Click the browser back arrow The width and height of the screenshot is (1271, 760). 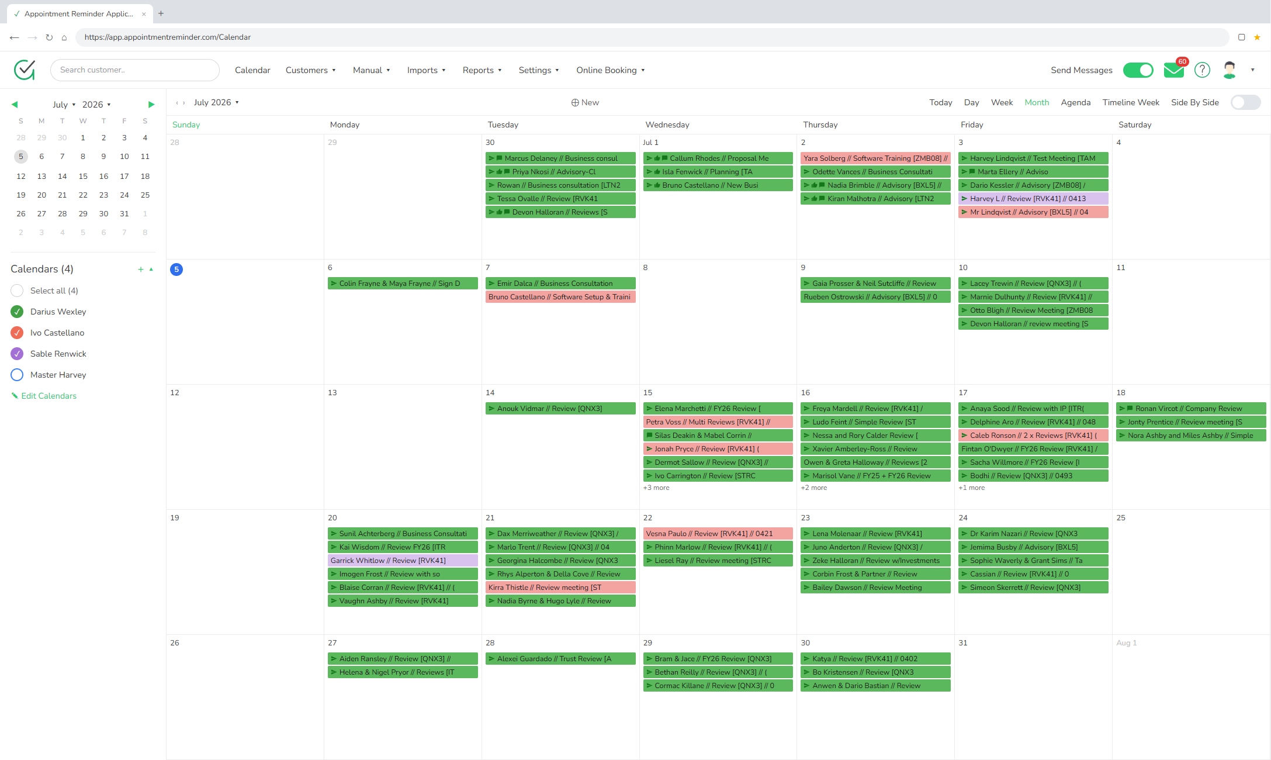pyautogui.click(x=15, y=37)
